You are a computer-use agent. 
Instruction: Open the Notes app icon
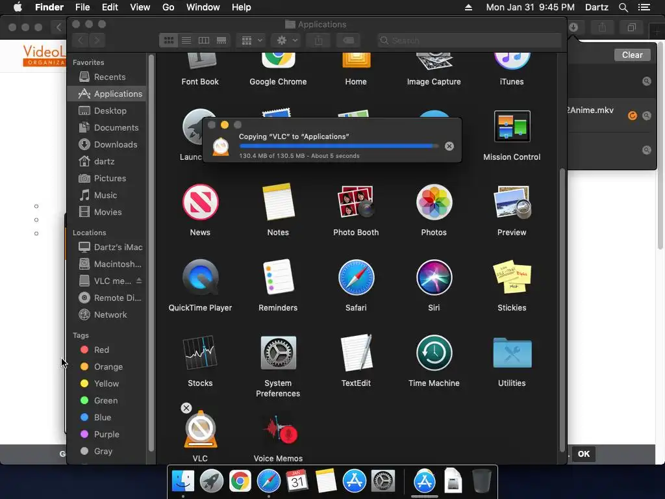tap(278, 202)
